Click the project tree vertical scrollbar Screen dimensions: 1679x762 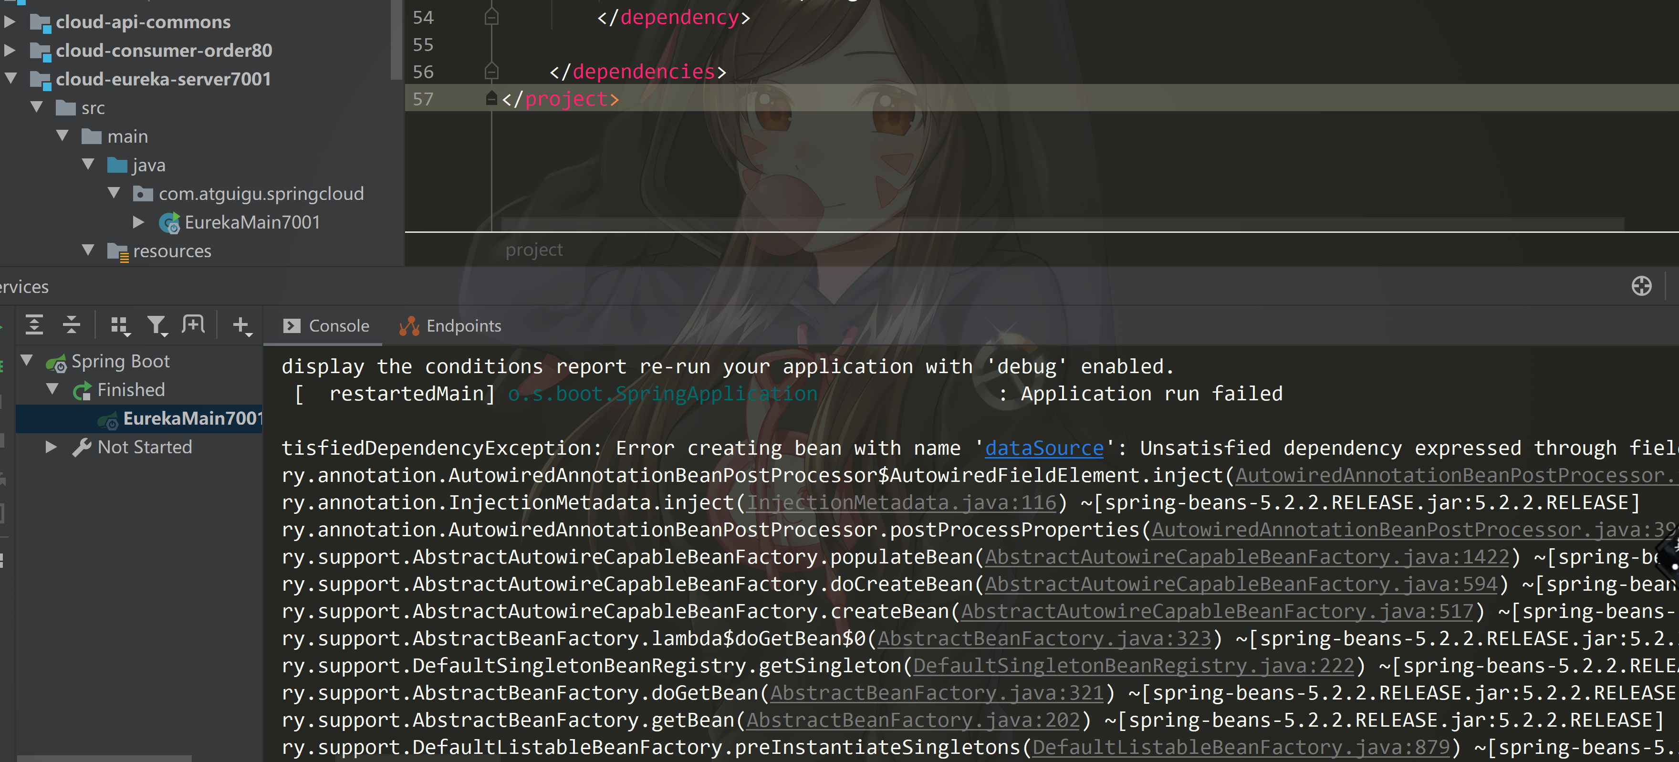(396, 39)
